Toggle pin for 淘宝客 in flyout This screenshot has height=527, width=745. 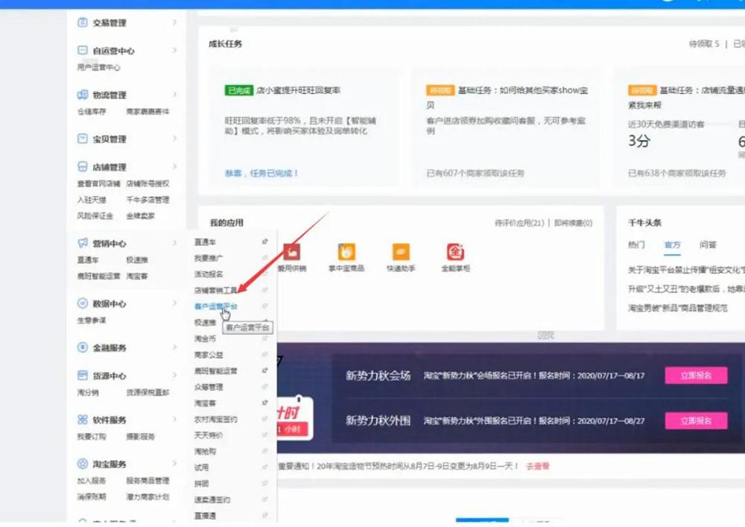[x=264, y=403]
